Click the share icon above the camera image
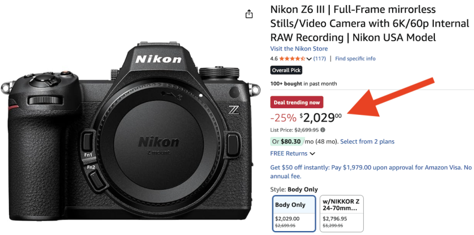This screenshot has height=235, width=474. [249, 14]
